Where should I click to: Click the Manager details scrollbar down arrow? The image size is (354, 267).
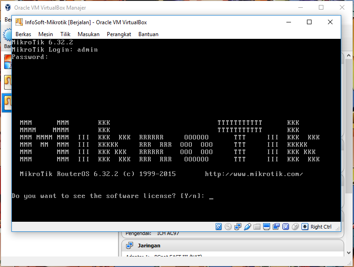click(x=349, y=253)
